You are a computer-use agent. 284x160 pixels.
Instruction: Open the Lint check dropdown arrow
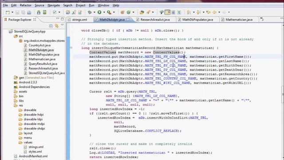coord(59,12)
